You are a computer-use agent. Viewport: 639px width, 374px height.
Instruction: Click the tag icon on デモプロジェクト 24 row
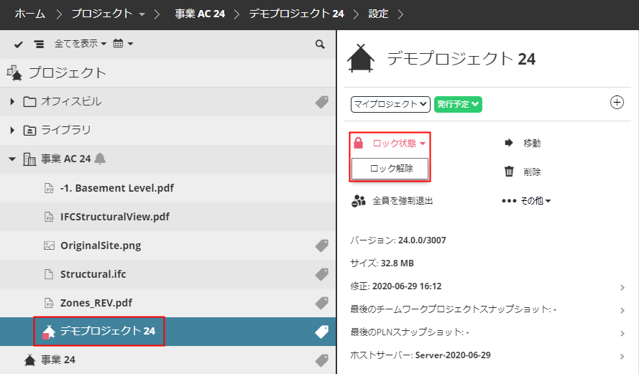click(321, 332)
